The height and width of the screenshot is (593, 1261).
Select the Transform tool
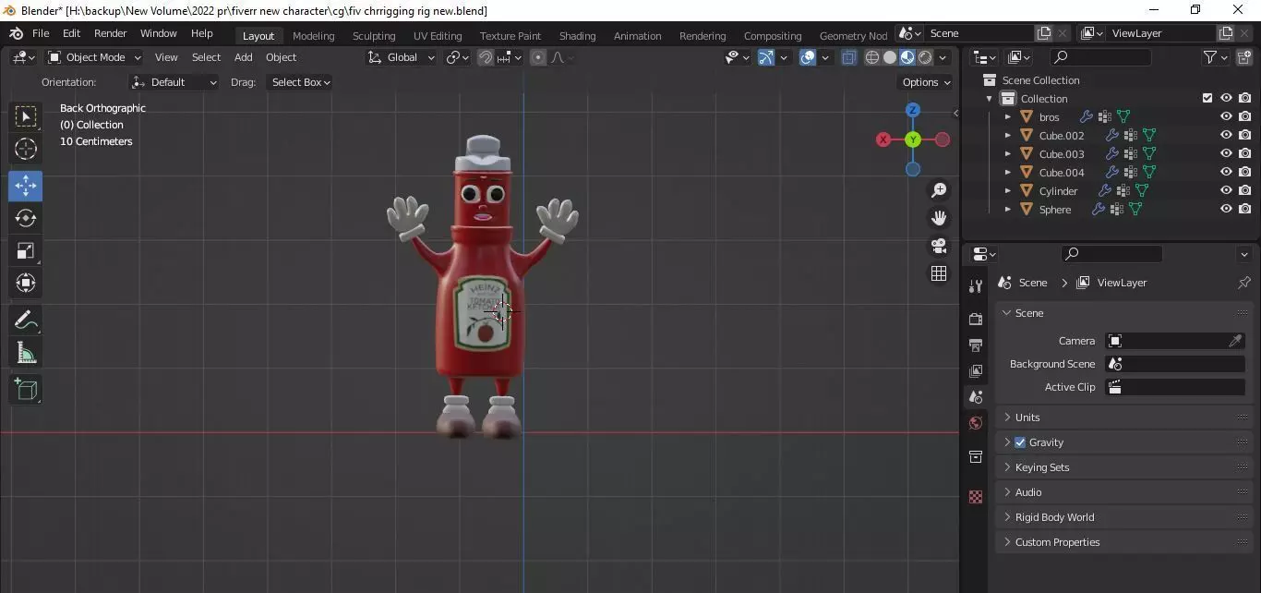(x=26, y=283)
